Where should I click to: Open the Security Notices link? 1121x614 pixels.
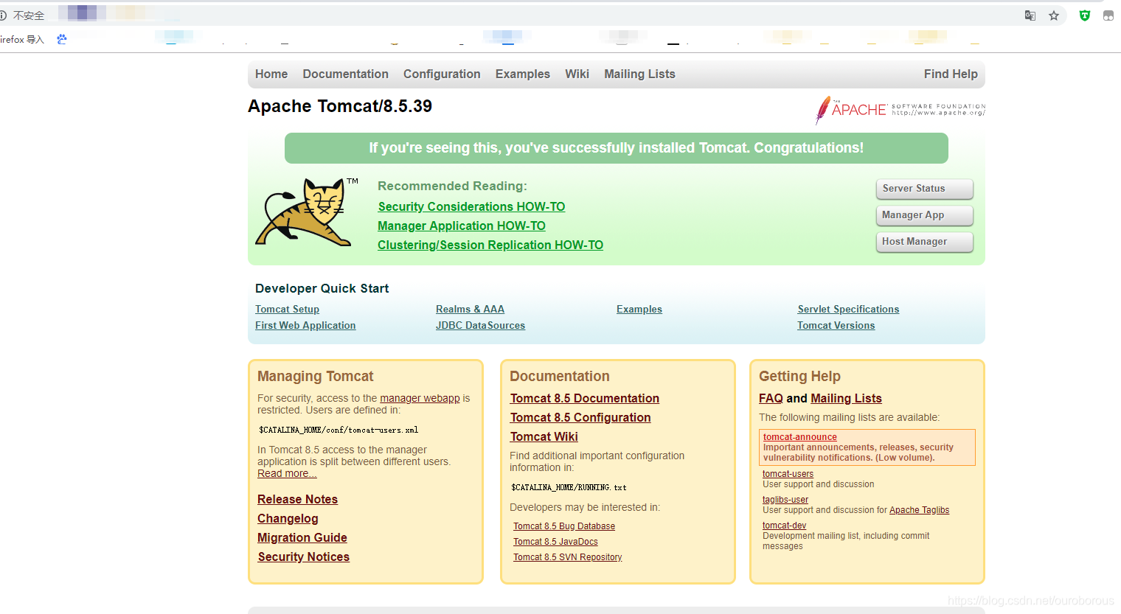[303, 557]
